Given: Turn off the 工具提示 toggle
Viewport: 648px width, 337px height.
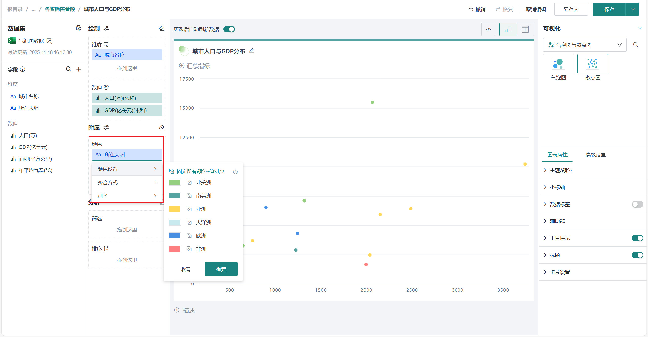Looking at the screenshot, I should pos(637,238).
